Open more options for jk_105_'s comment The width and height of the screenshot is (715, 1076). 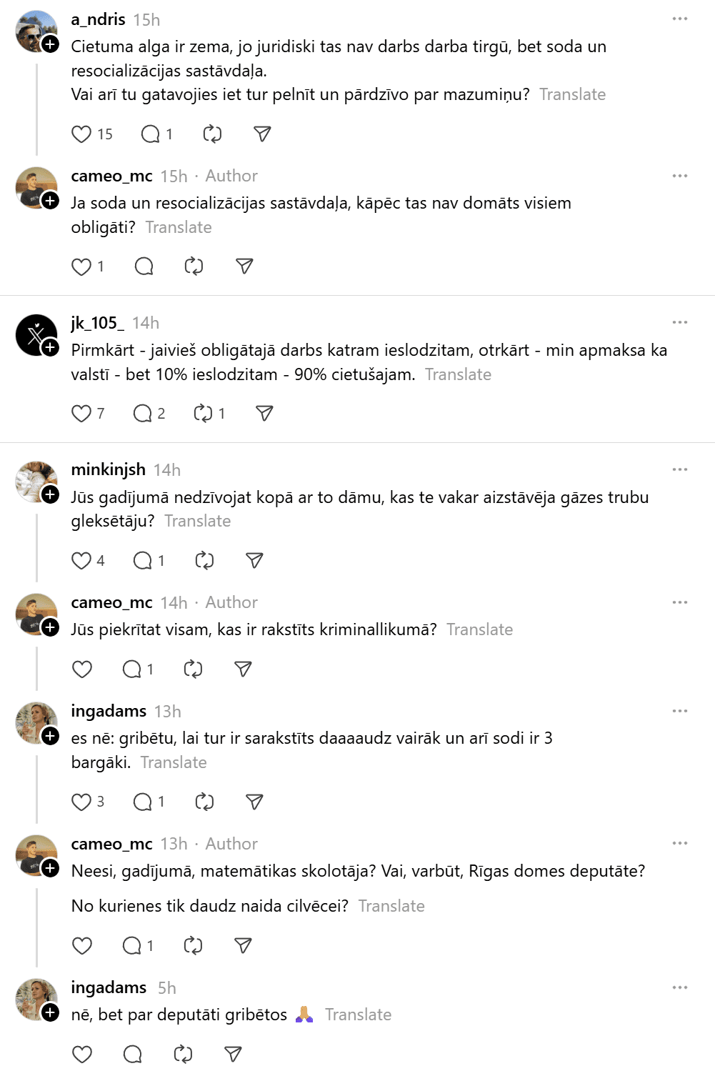680,322
